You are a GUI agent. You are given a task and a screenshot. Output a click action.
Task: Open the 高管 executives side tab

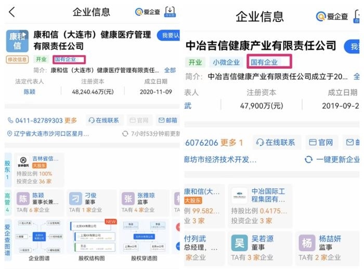8,203
